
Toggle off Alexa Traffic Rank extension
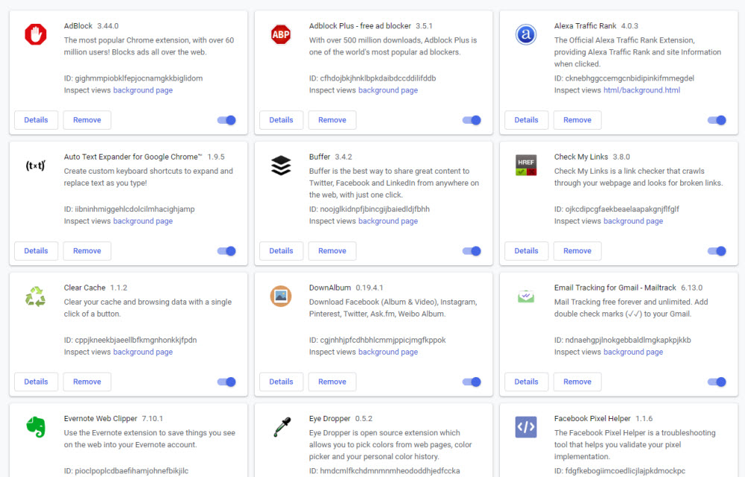pos(717,120)
